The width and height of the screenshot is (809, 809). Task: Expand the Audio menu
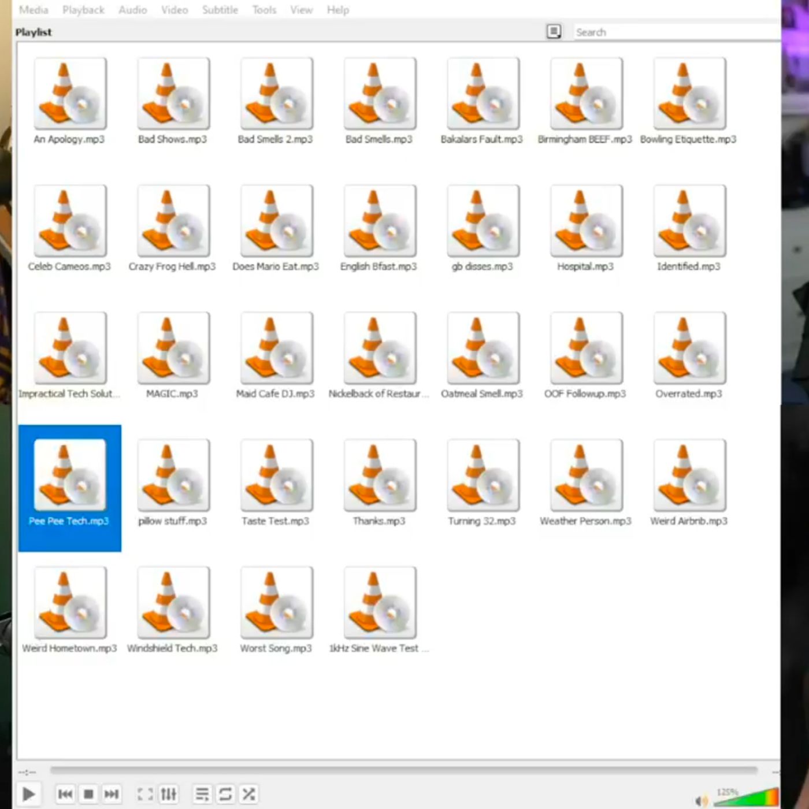(x=132, y=10)
